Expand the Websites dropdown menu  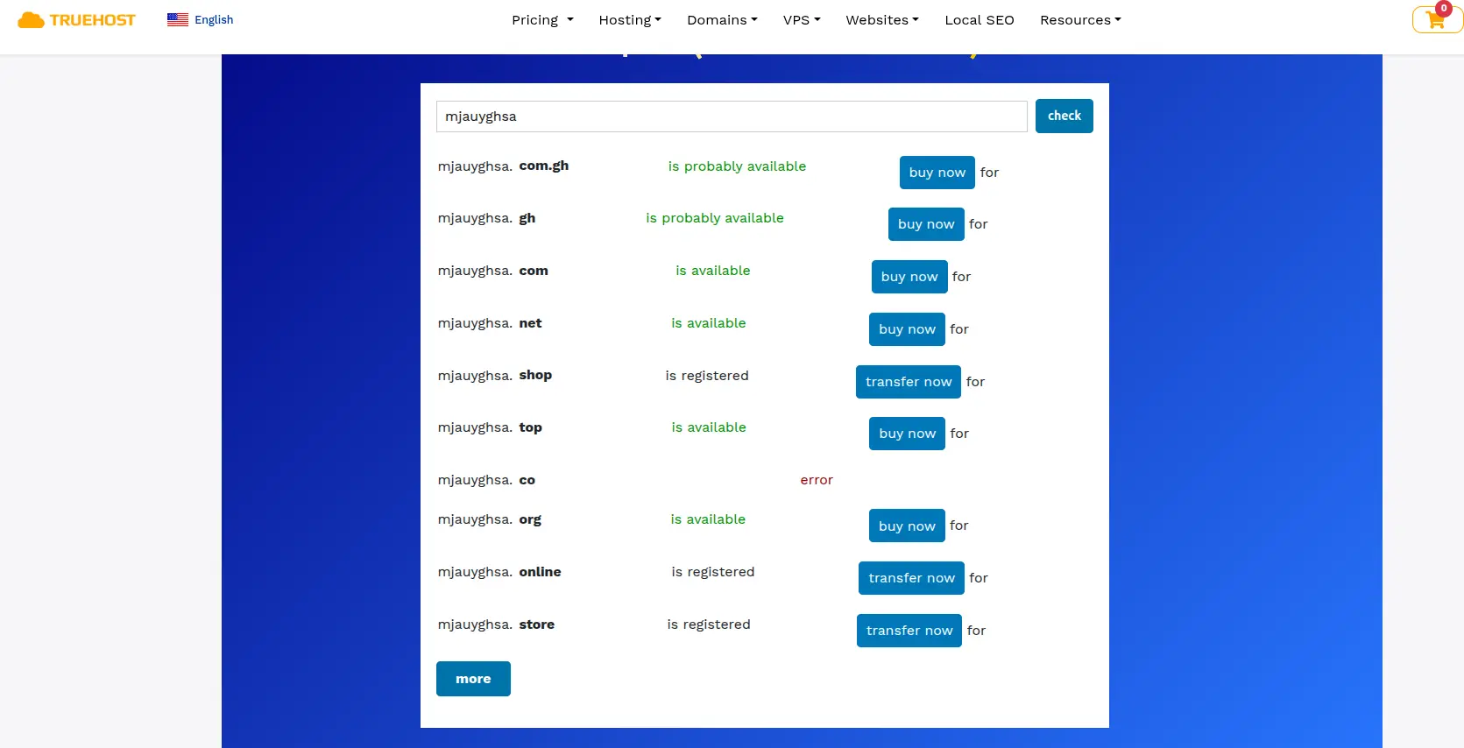(x=882, y=20)
